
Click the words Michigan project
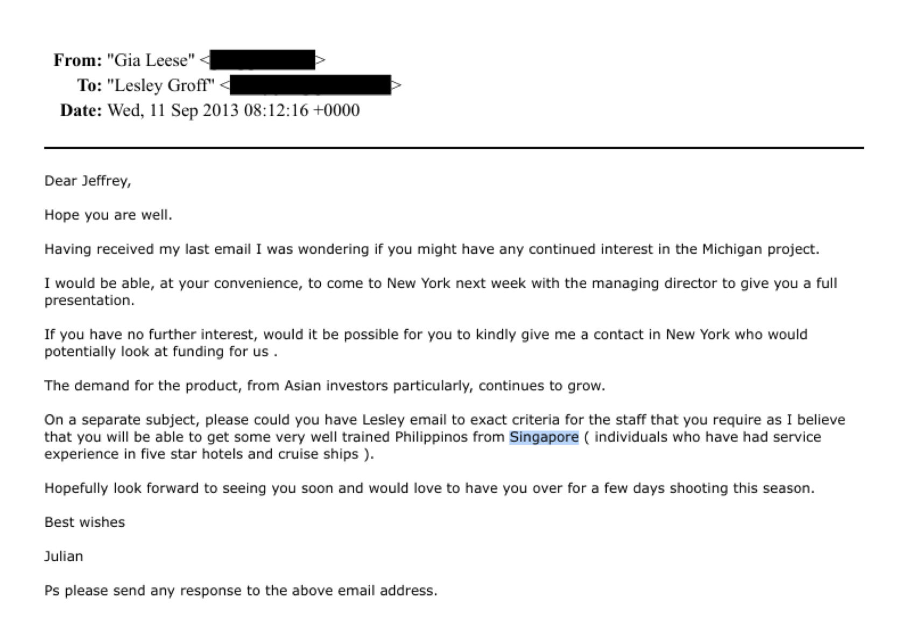coord(760,249)
